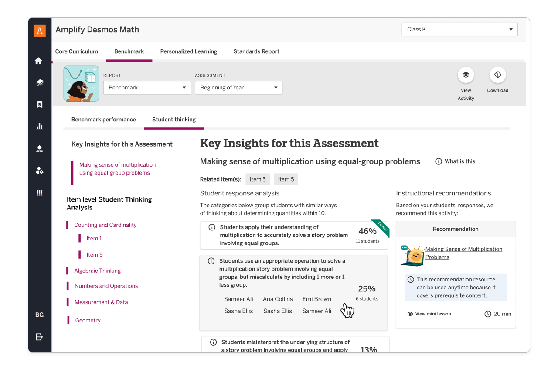Image resolution: width=558 pixels, height=370 pixels.
Task: Expand the Report Benchmark dropdown
Action: (x=147, y=88)
